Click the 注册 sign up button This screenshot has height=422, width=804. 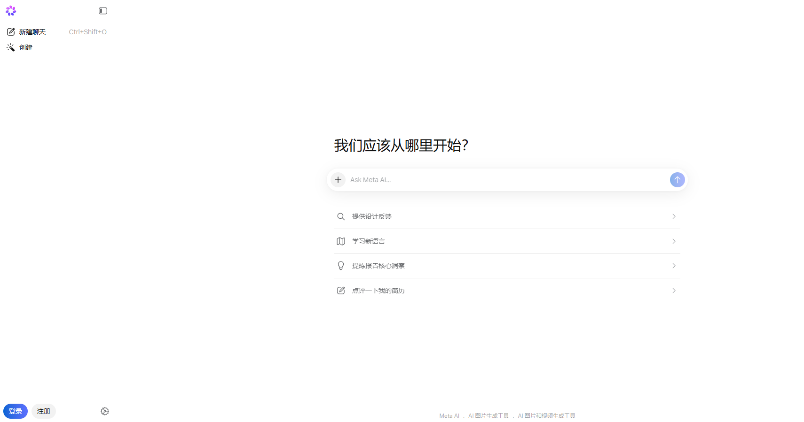coord(44,411)
